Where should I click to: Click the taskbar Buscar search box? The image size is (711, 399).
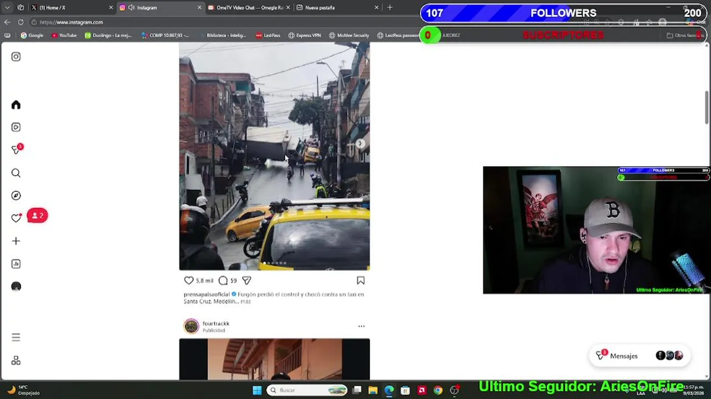[307, 390]
